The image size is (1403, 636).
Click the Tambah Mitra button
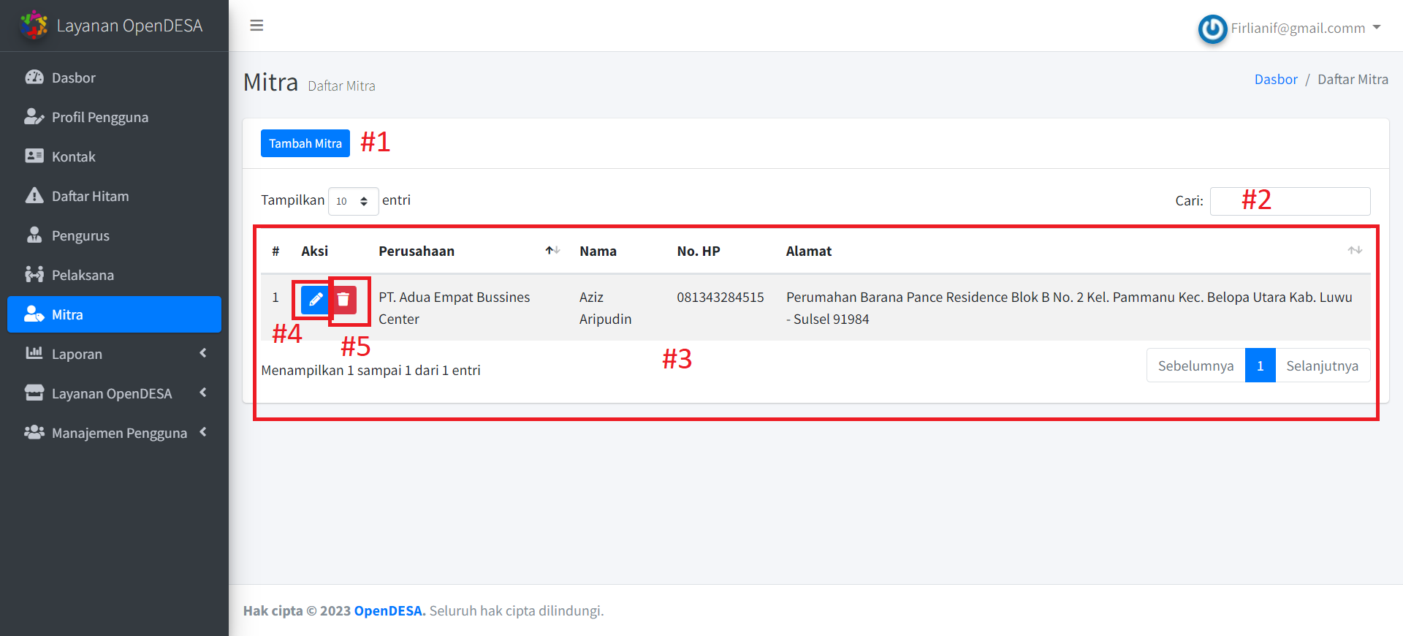point(305,143)
